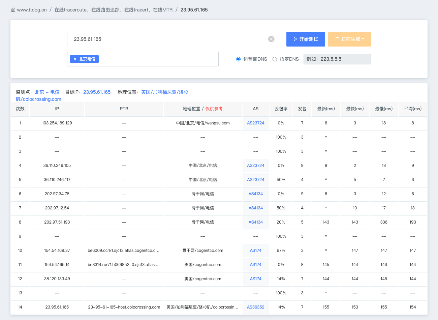
Task: Click the 跳数 column header
Action: 20,109
